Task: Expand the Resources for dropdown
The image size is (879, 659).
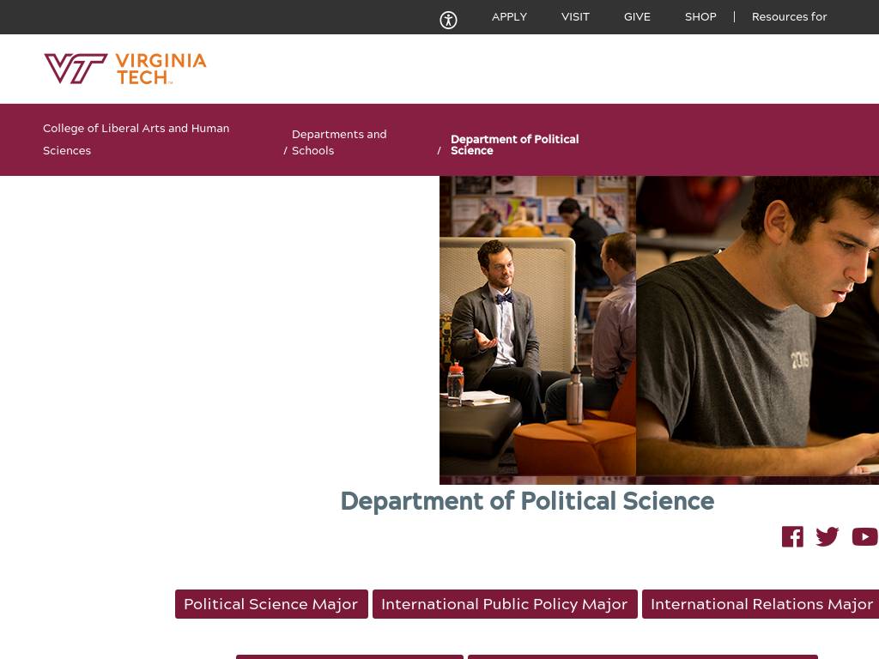Action: pyautogui.click(x=789, y=16)
